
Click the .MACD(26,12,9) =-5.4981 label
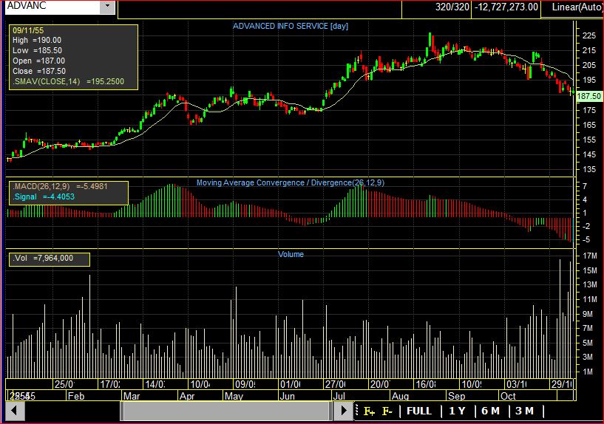[61, 186]
